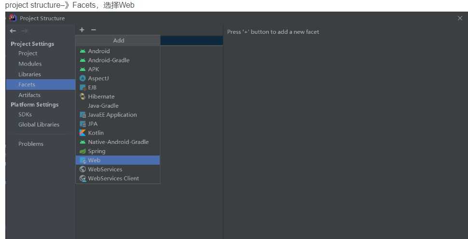Click the WebServices Client icon
The image size is (468, 239).
click(83, 178)
